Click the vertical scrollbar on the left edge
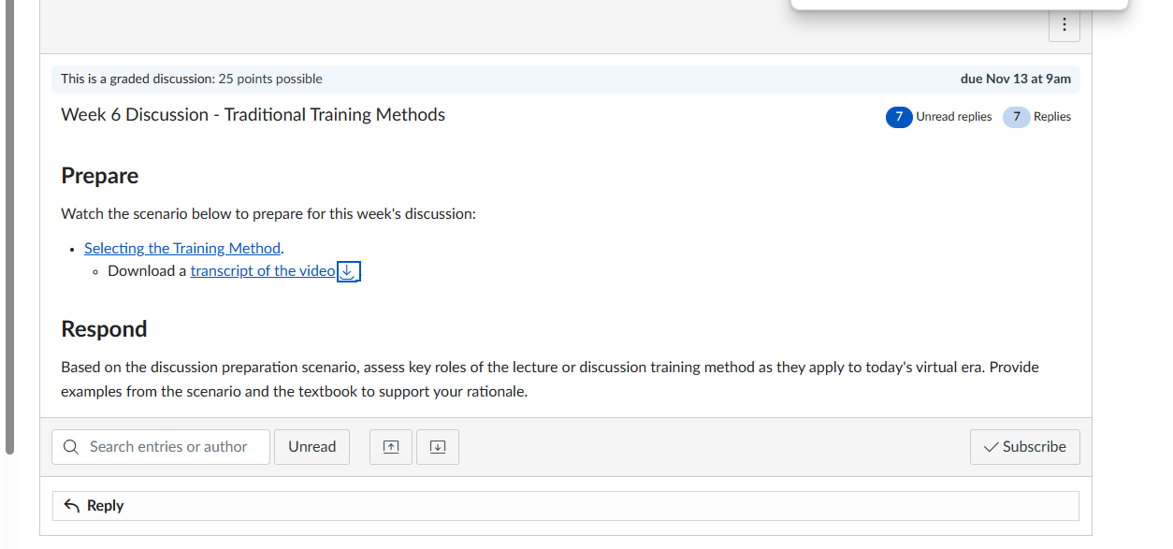The image size is (1173, 549). tap(9, 224)
